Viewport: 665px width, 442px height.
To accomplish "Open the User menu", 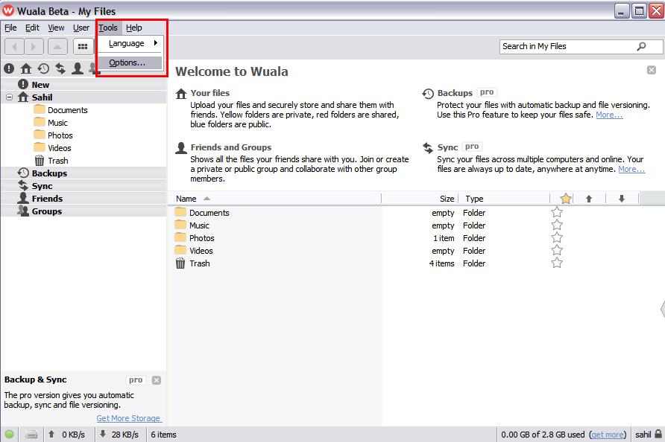I will pos(81,28).
